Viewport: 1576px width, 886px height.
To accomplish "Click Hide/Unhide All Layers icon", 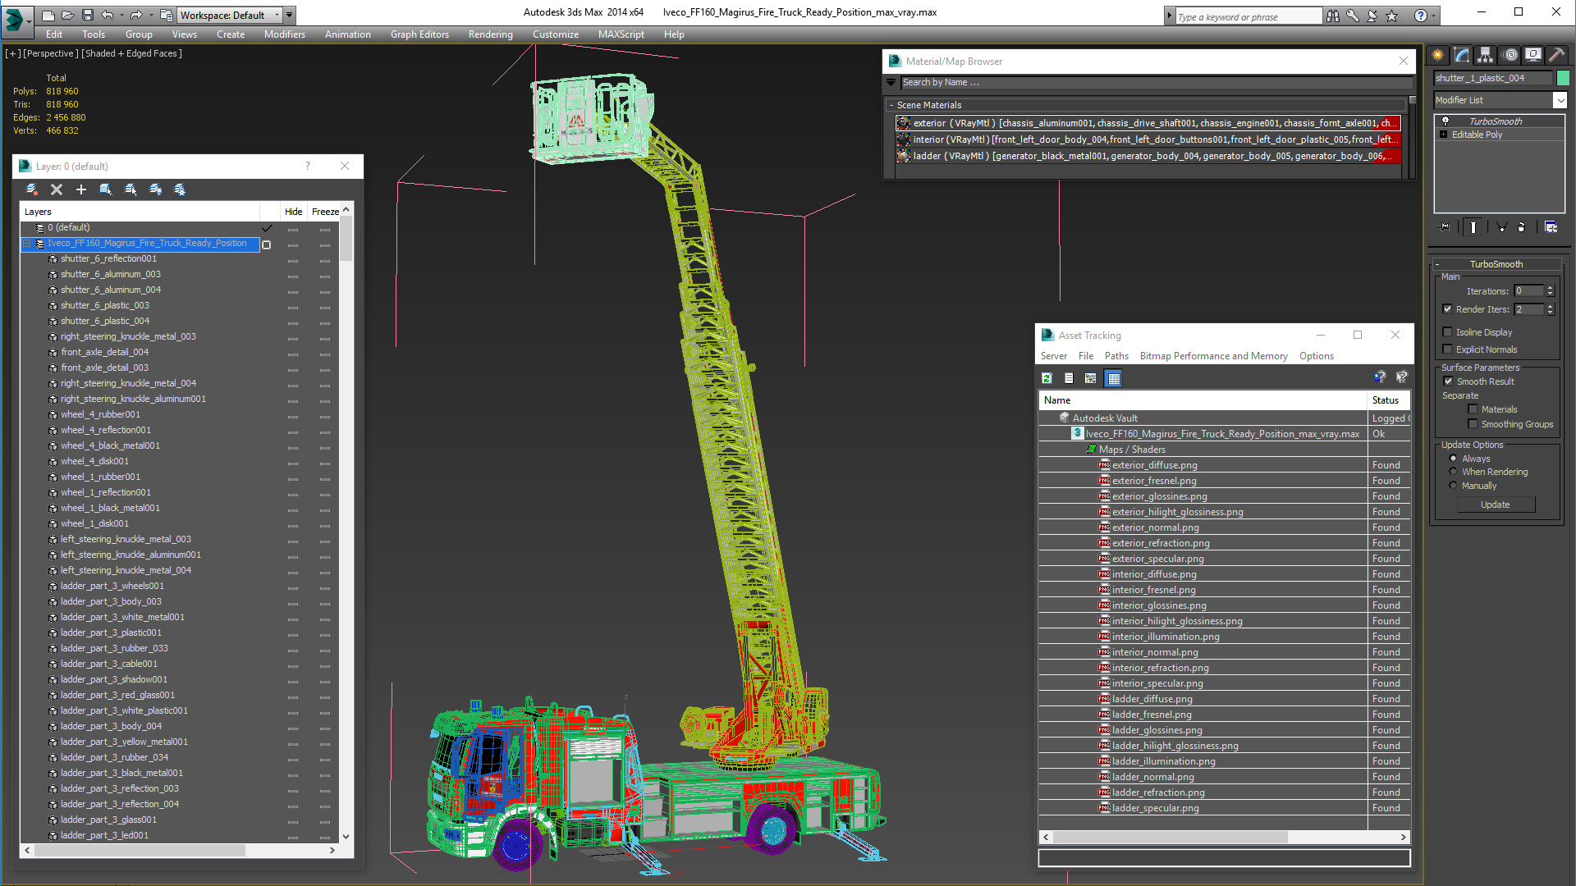I will (x=155, y=190).
